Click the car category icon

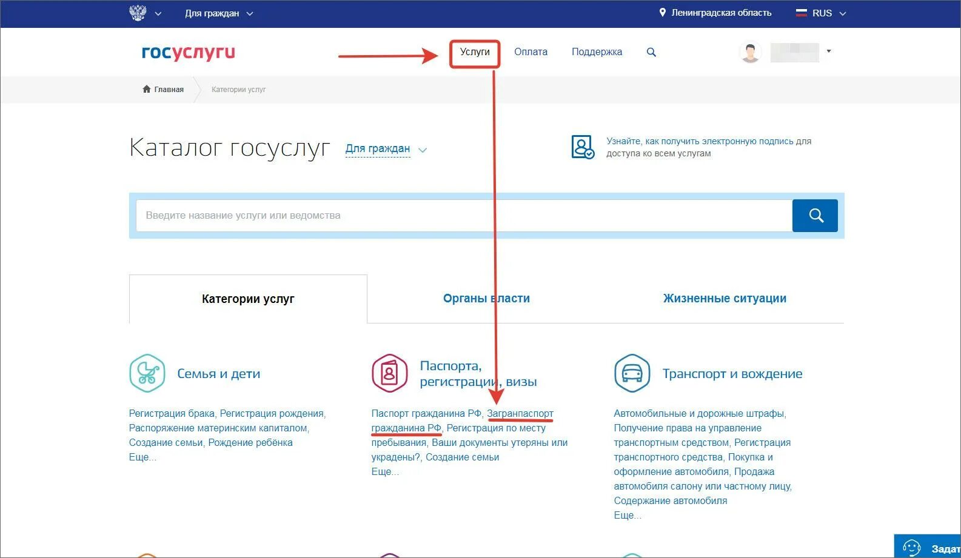[632, 373]
